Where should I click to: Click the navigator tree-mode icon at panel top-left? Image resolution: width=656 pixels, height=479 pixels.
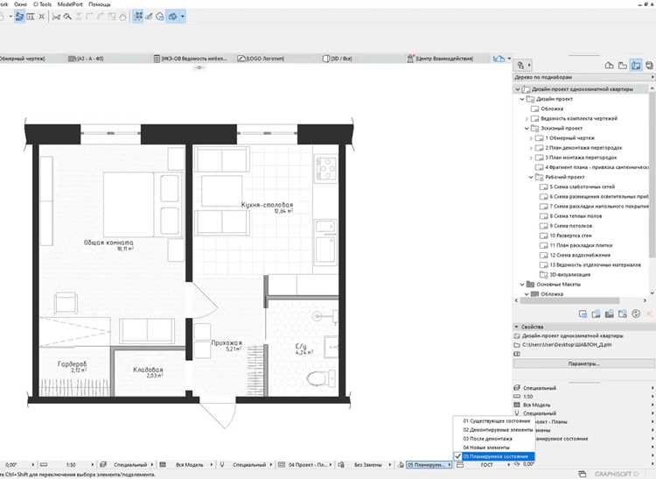(523, 66)
